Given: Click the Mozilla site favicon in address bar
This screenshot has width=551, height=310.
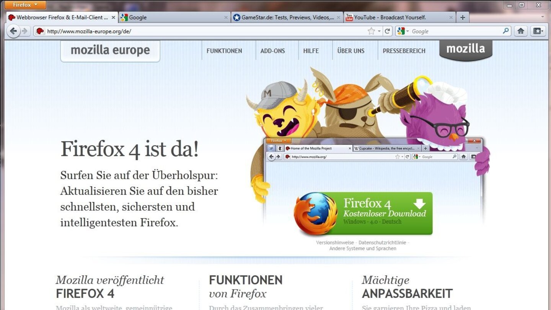Looking at the screenshot, I should (x=40, y=31).
